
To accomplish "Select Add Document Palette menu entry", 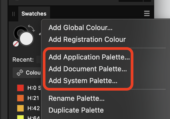I will click(88, 69).
